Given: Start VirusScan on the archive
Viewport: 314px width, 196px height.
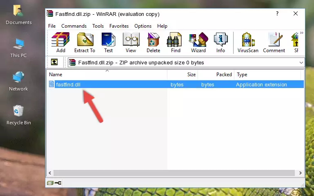Looking at the screenshot, I should pyautogui.click(x=248, y=42).
